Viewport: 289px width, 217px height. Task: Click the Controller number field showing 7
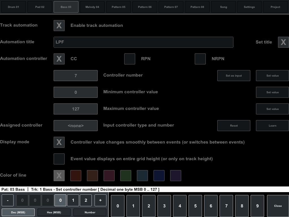click(x=76, y=75)
